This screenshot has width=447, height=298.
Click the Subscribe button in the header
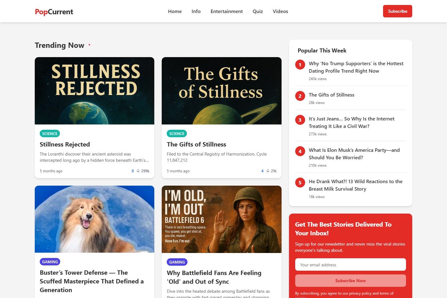(x=397, y=11)
